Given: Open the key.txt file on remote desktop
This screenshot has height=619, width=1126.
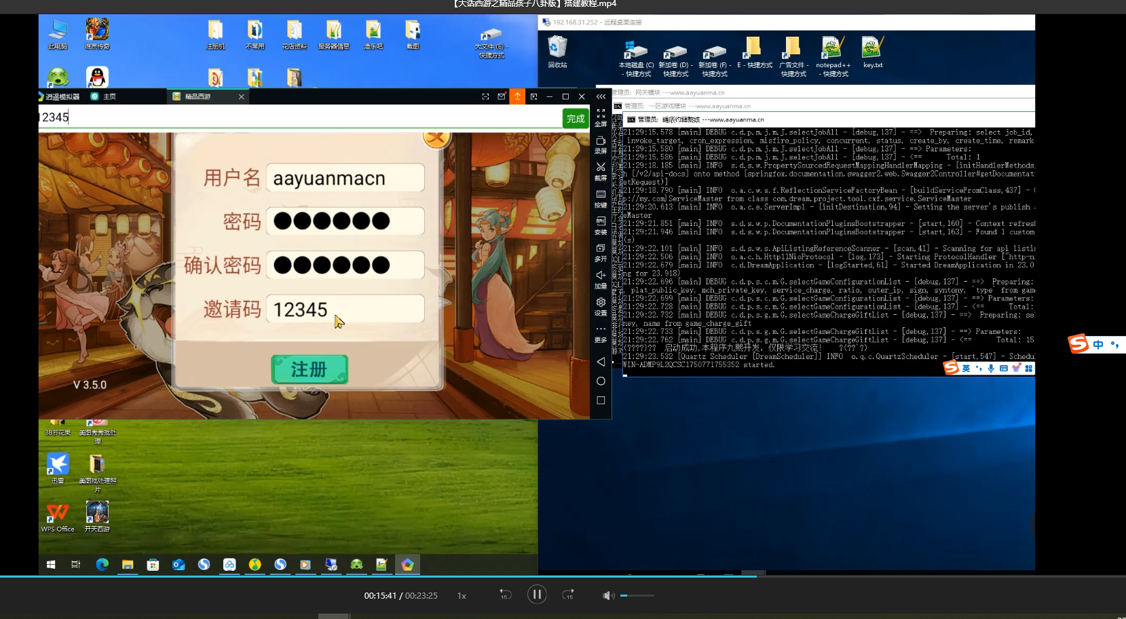Looking at the screenshot, I should pos(873,53).
